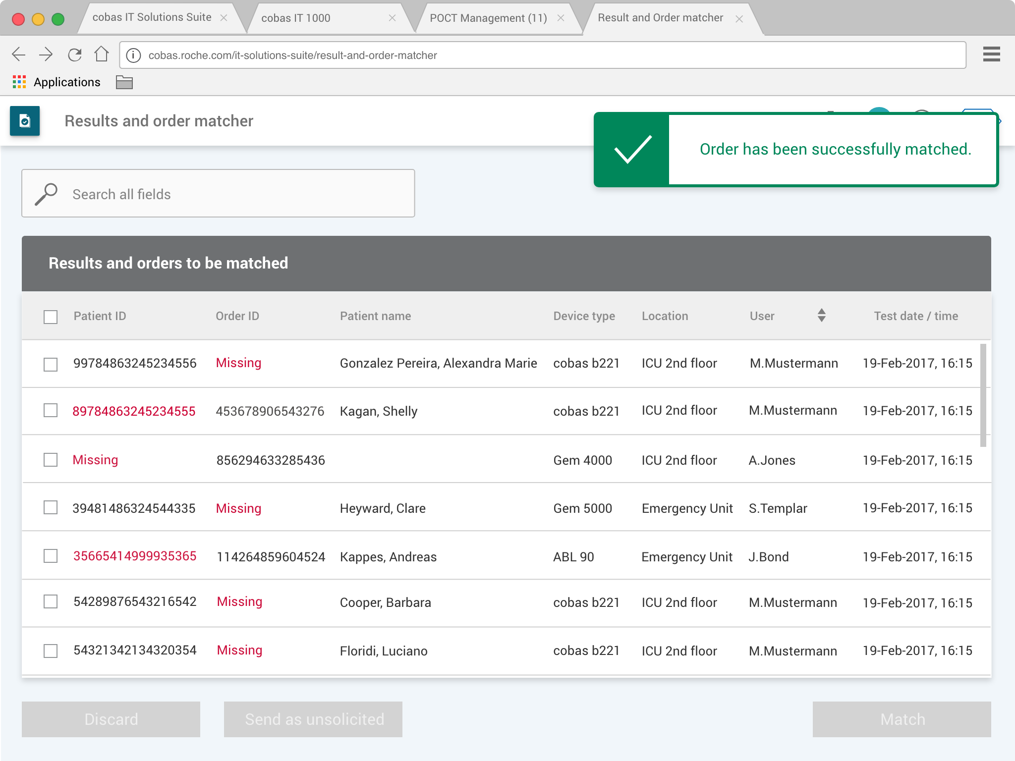Viewport: 1015px width, 761px height.
Task: Reload the page with refresh icon
Action: (75, 54)
